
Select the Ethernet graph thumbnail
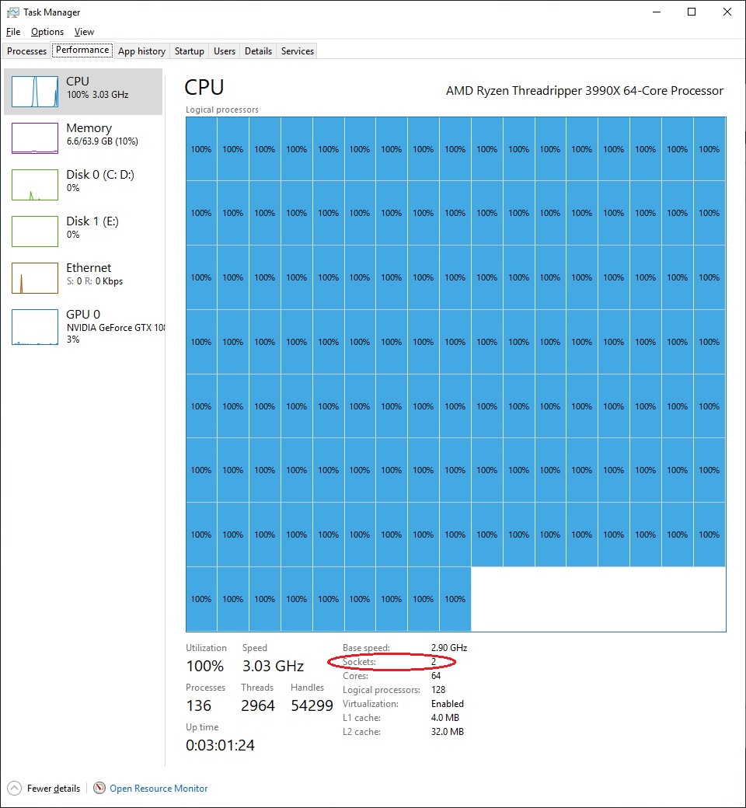34,278
